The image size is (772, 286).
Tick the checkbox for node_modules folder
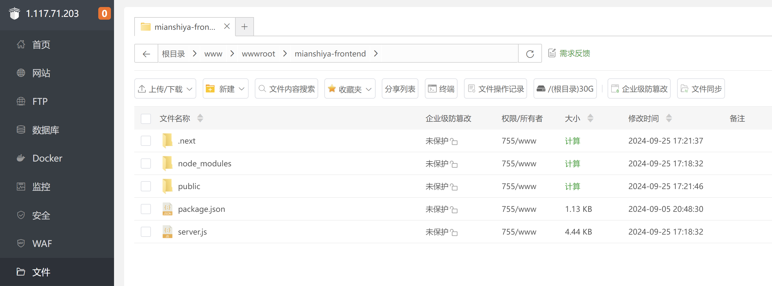click(x=146, y=164)
